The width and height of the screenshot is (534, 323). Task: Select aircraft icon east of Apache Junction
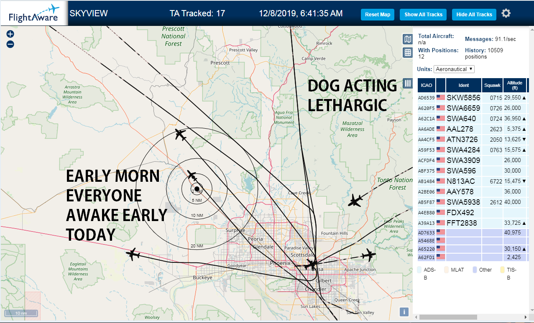(369, 254)
